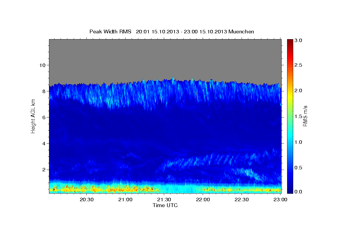Click the colorbar value 3.0
The height and width of the screenshot is (232, 348).
click(x=298, y=40)
